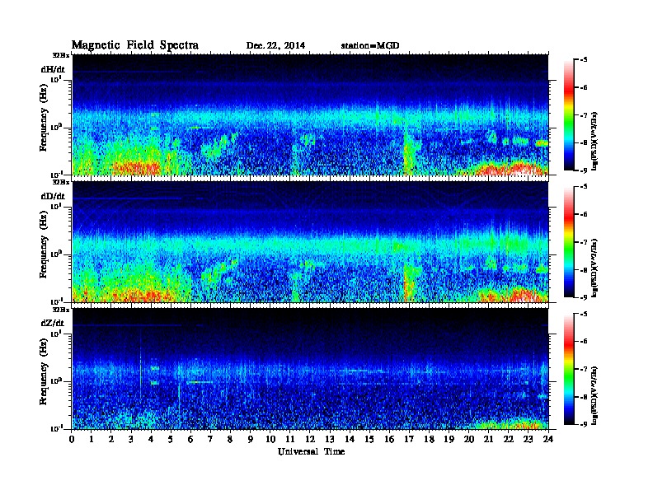
Task: Click hour tick label 18 on time axis
Action: (x=430, y=439)
